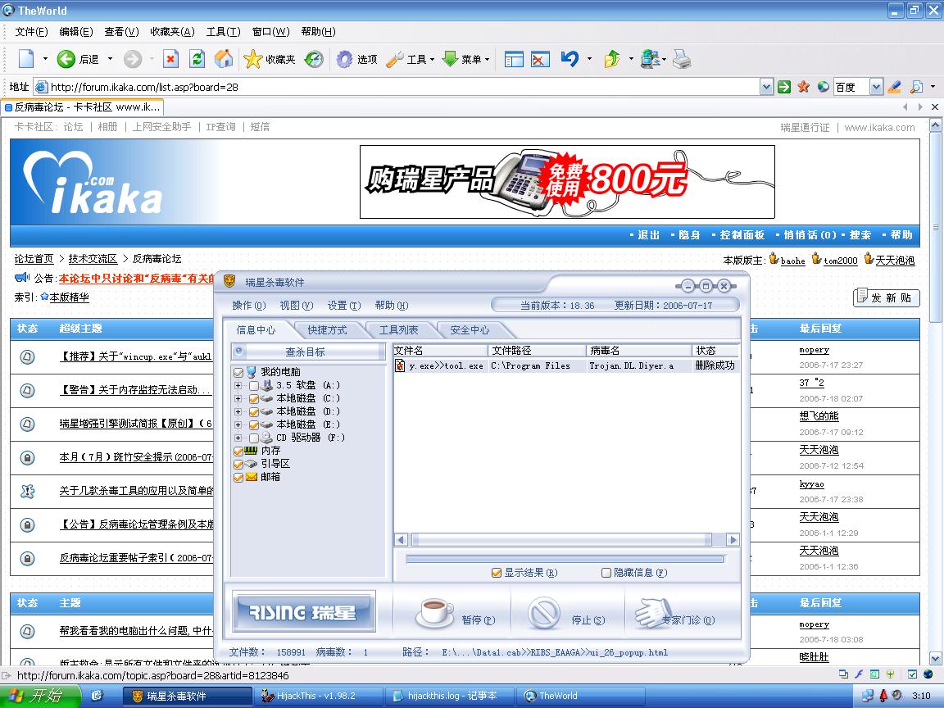Toggle the 显示结果 checkbox
Screen dimensions: 944x708
(x=496, y=573)
